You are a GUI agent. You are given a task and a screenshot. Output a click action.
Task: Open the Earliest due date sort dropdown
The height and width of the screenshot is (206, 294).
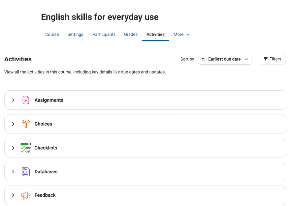[225, 59]
